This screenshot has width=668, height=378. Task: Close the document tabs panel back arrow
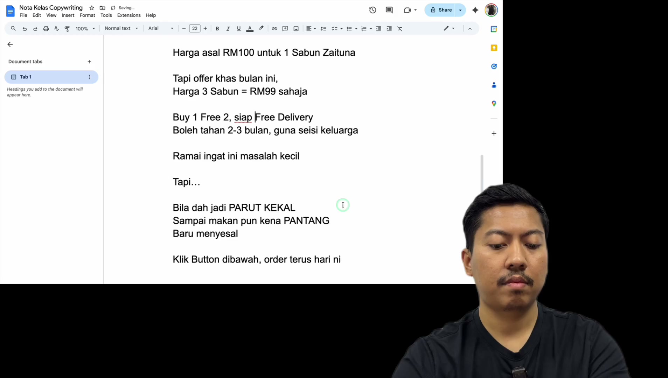tap(10, 44)
